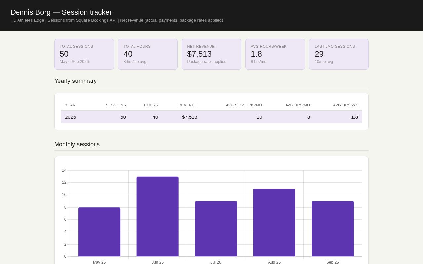
Task: Click the '6' y-axis tick label
Action: coord(65,219)
